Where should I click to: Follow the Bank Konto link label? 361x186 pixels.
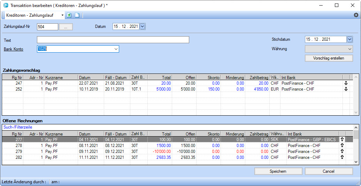(x=14, y=49)
